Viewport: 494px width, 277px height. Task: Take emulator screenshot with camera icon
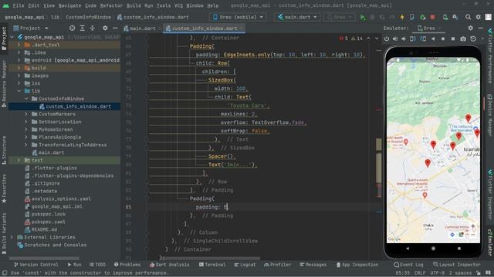(463, 39)
